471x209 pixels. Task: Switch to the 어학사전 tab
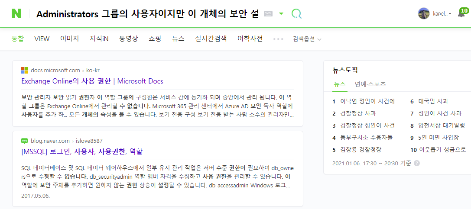250,39
